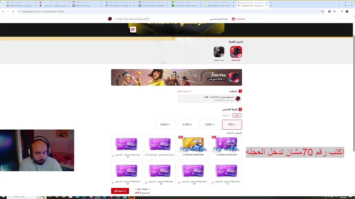Click the info icon on level 25 pack

pyautogui.click(x=146, y=183)
